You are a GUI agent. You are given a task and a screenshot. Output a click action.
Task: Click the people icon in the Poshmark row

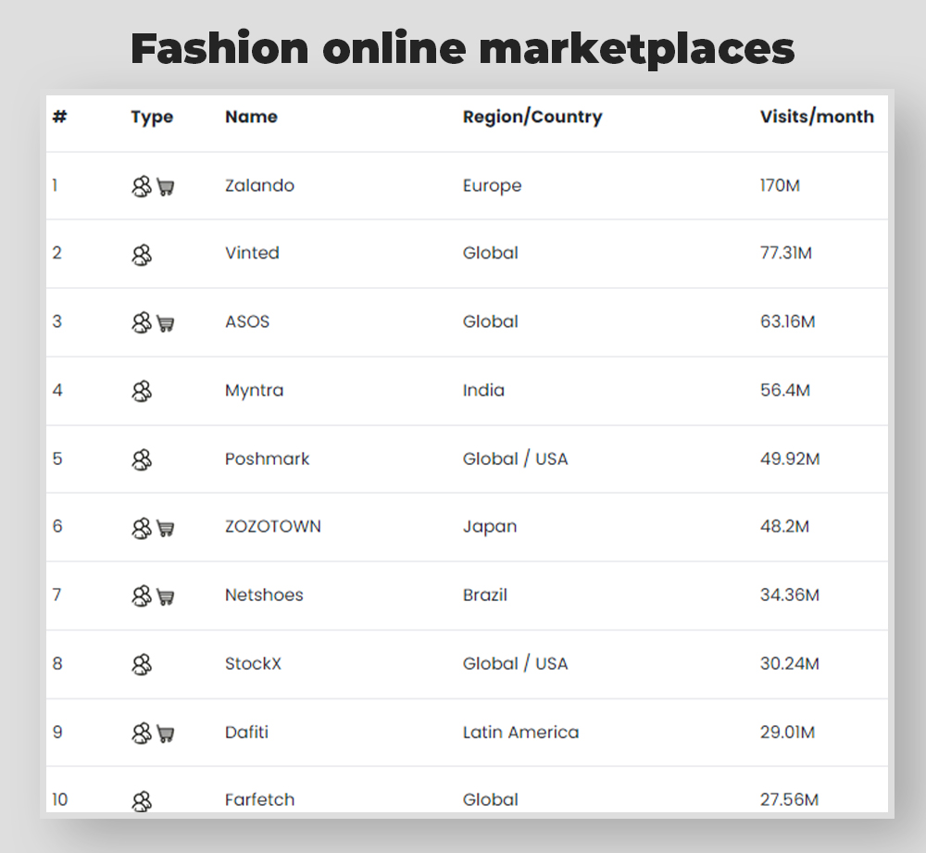point(142,460)
